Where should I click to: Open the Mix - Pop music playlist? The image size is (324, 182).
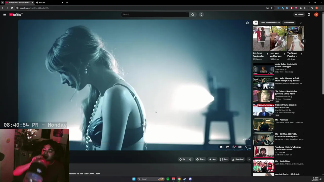pyautogui.click(x=264, y=125)
